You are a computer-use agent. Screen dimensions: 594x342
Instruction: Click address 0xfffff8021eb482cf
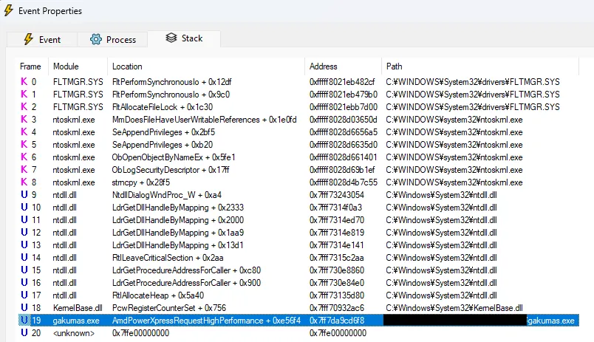click(342, 82)
